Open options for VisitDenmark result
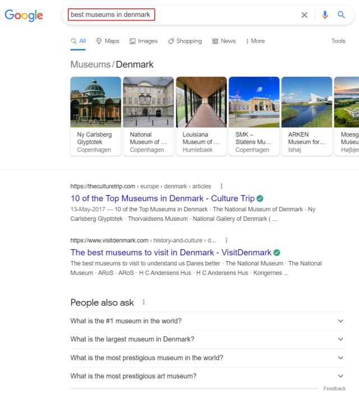359x396 pixels. (x=227, y=240)
